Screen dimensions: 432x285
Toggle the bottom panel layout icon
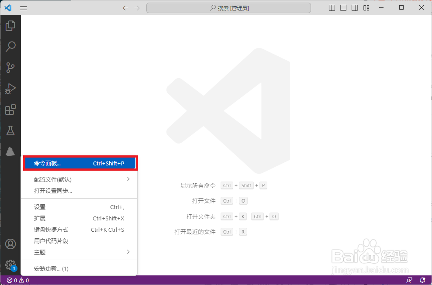[343, 8]
